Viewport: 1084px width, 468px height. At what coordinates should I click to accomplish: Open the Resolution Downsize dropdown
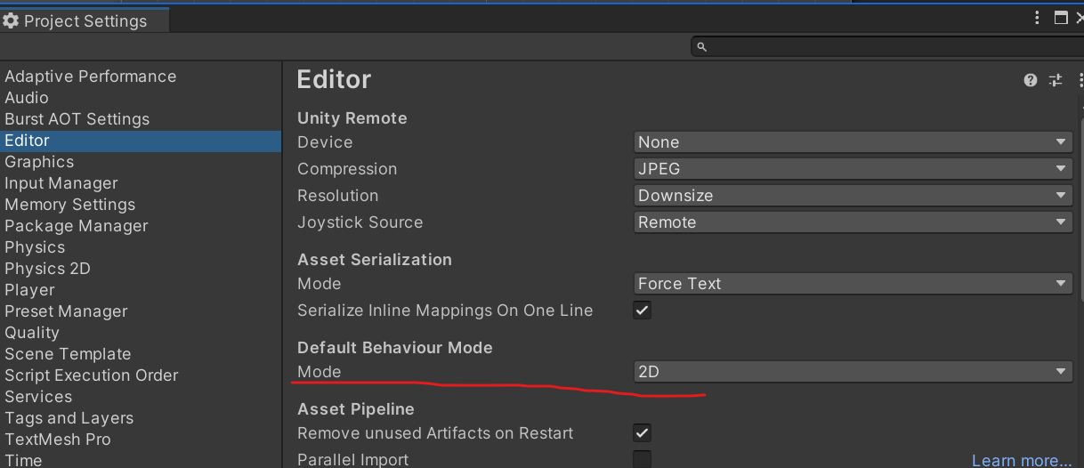[853, 196]
